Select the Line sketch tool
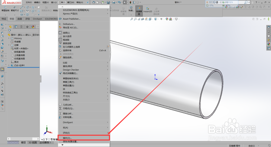Viewport: 271px width, 147px height. pyautogui.click(x=22, y=7)
